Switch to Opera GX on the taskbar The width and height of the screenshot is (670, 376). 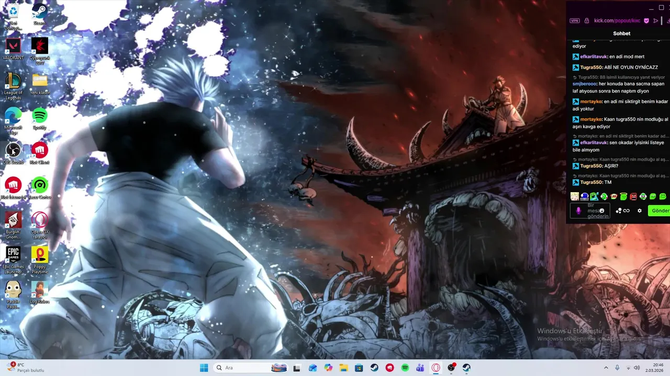(435, 368)
